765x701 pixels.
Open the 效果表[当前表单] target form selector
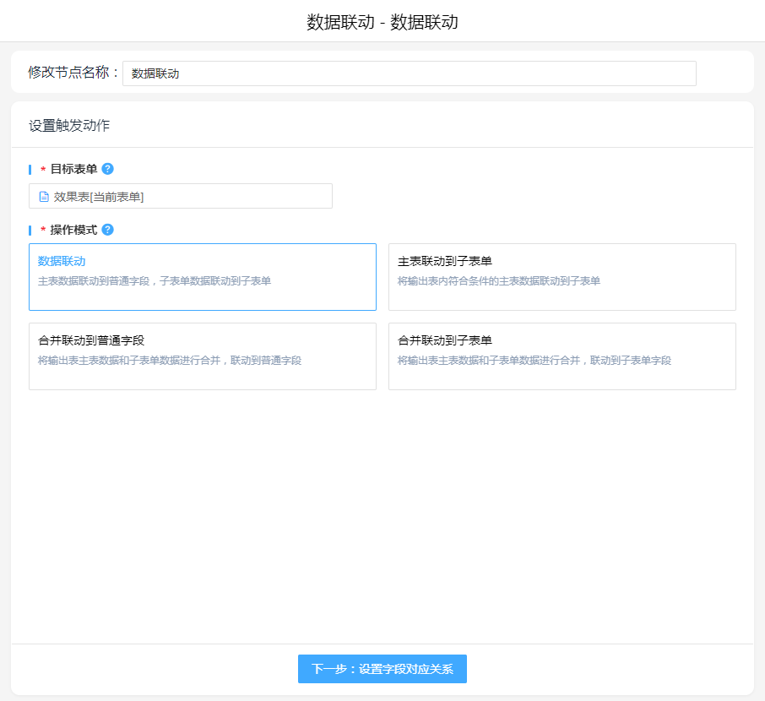(181, 197)
